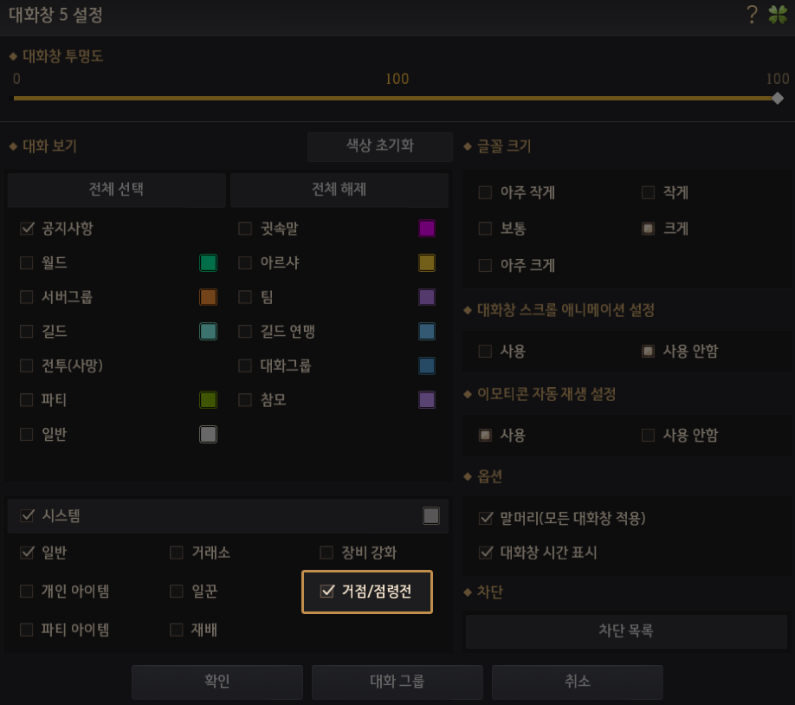Viewport: 795px width, 705px height.
Task: Open the 대화 그룹 button
Action: pyautogui.click(x=397, y=682)
